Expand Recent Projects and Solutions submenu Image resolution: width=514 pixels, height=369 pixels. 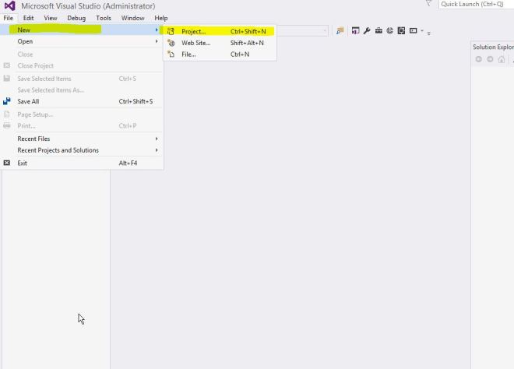pos(58,150)
